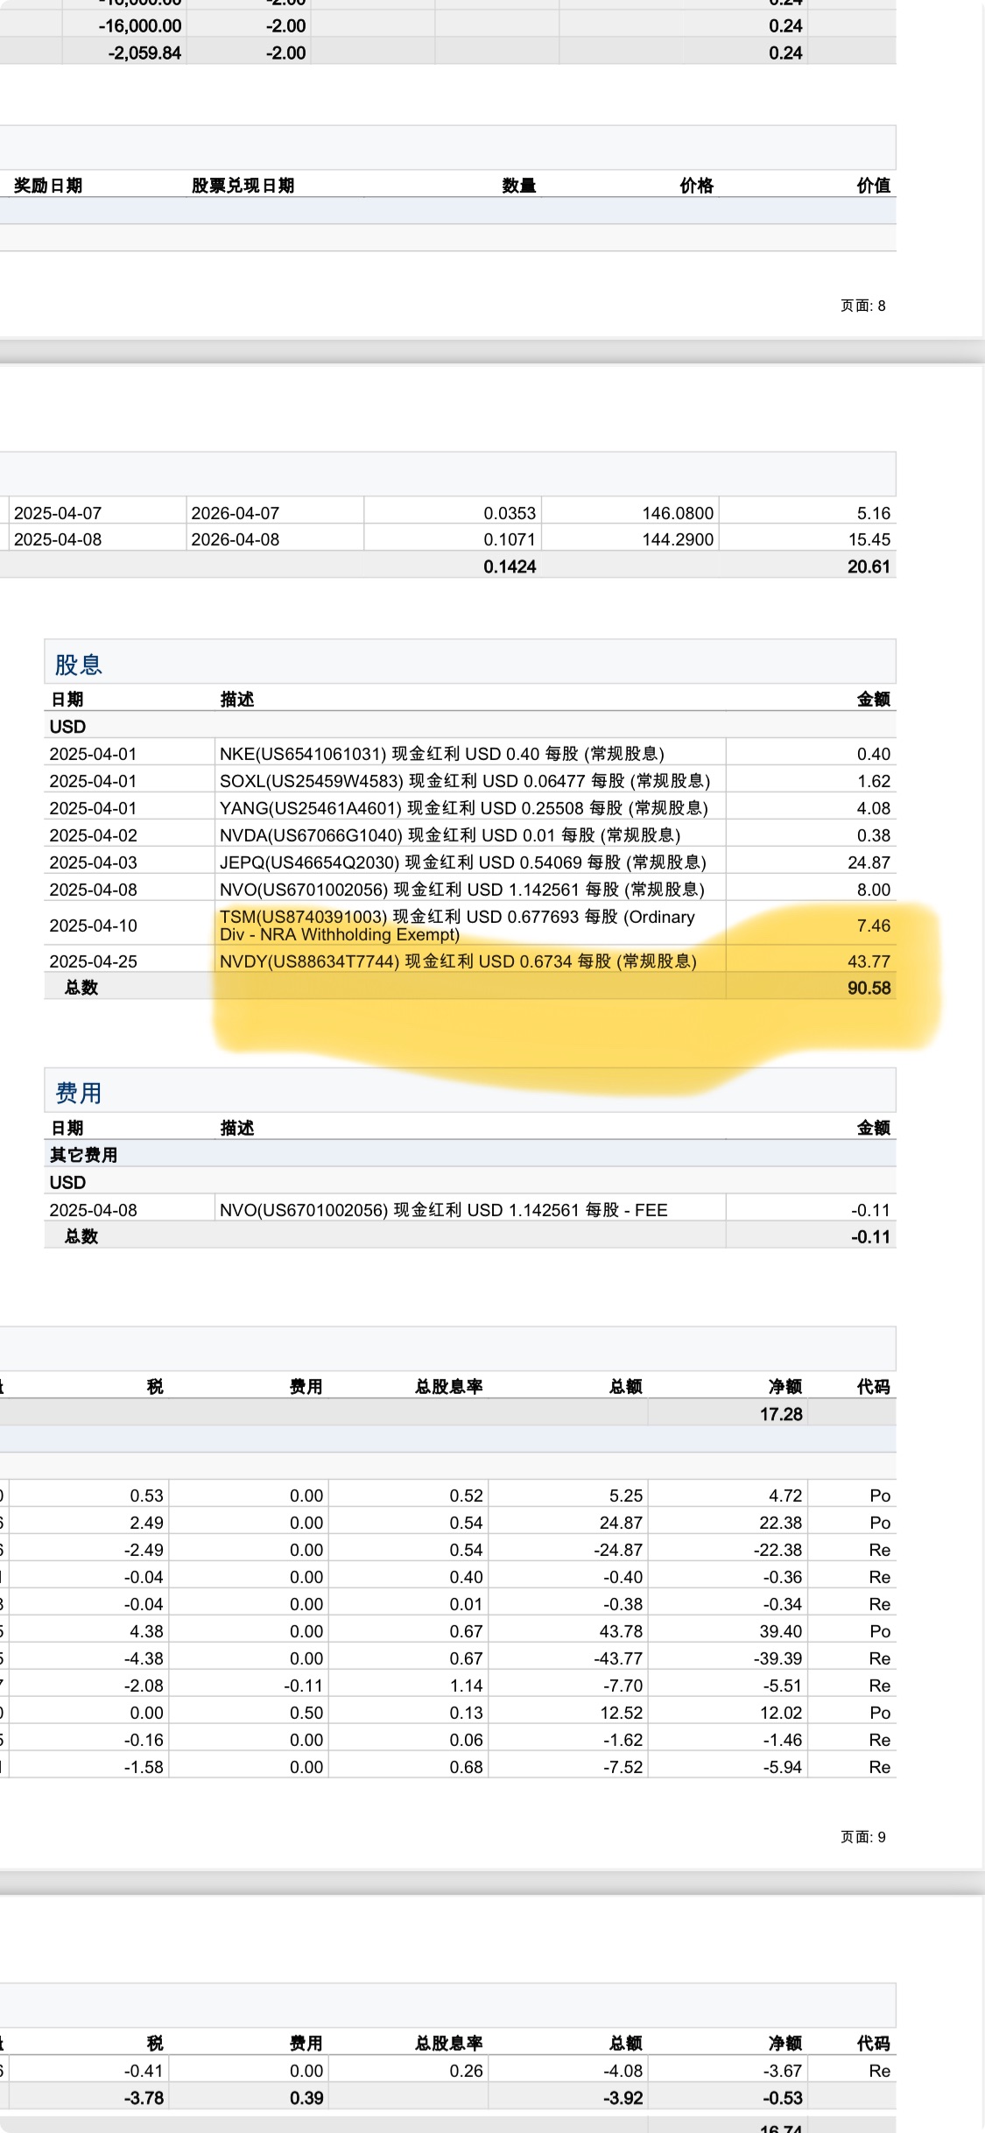The width and height of the screenshot is (985, 2133).
Task: Click the 价值 column header
Action: (873, 186)
